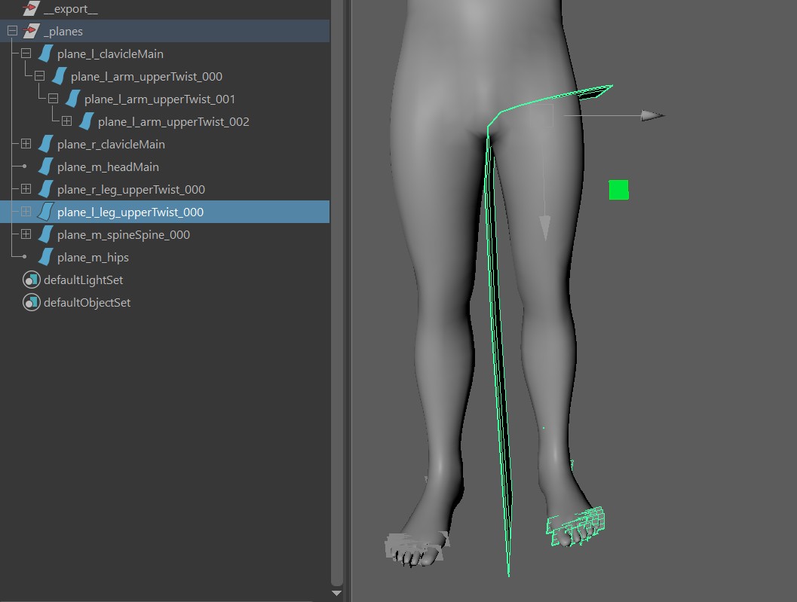
Task: Click the plane_m_headMain mesh icon
Action: [x=46, y=167]
